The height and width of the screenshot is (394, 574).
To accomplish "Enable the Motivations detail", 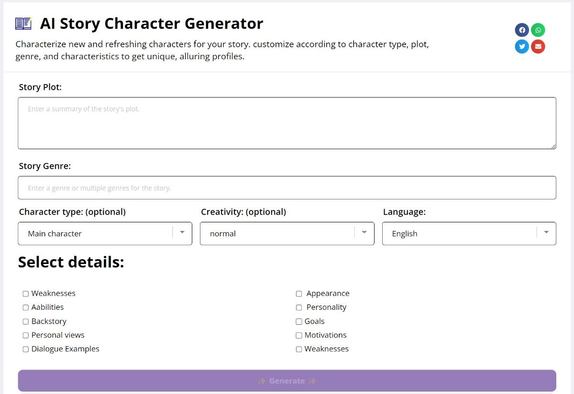I will coord(299,335).
